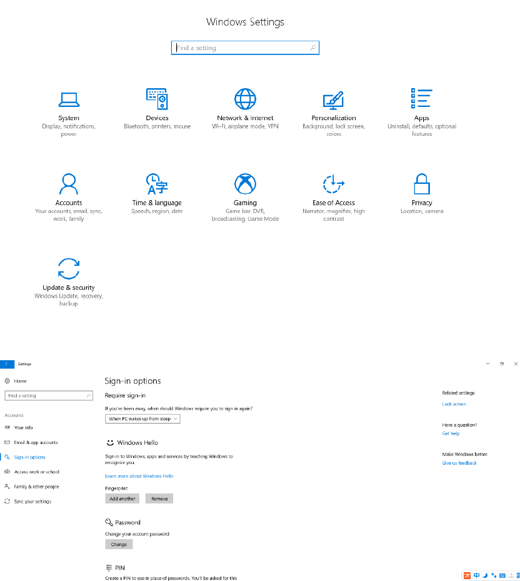The height and width of the screenshot is (581, 520).
Task: Select Sync your settings
Action: click(27, 502)
